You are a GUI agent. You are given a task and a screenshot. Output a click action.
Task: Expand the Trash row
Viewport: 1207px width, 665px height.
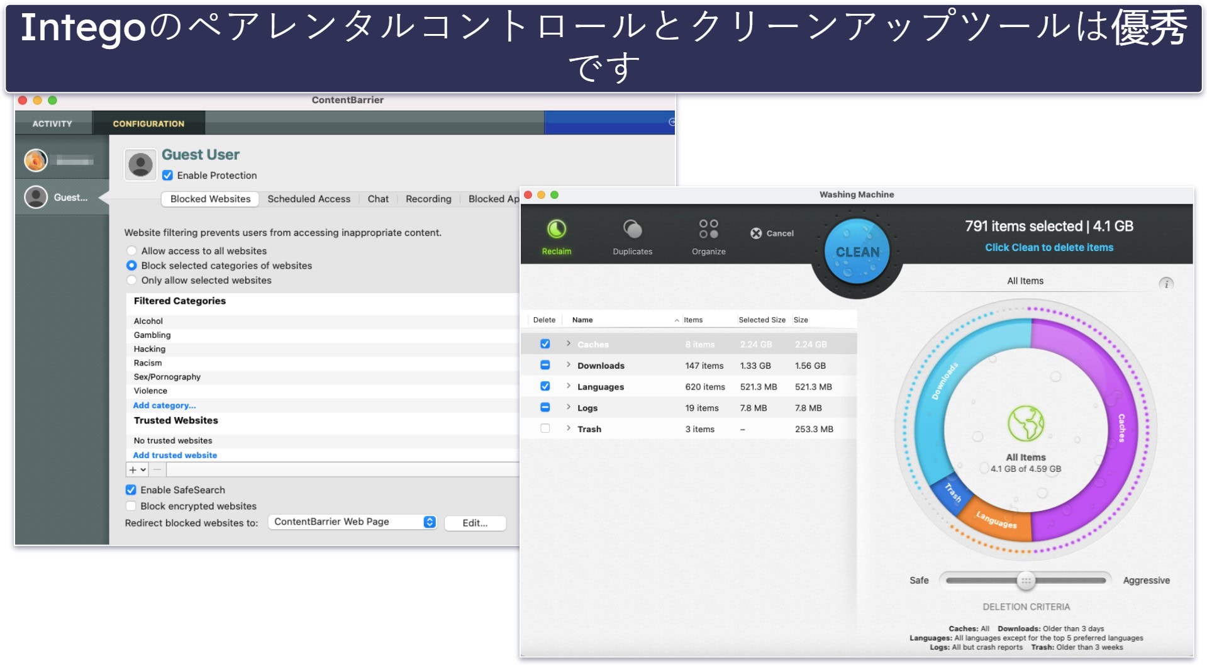click(569, 428)
